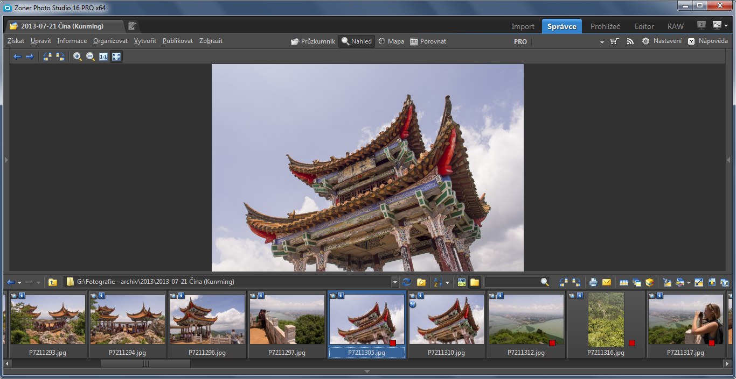Open the shopping cart icon
The height and width of the screenshot is (379, 736).
(x=615, y=41)
